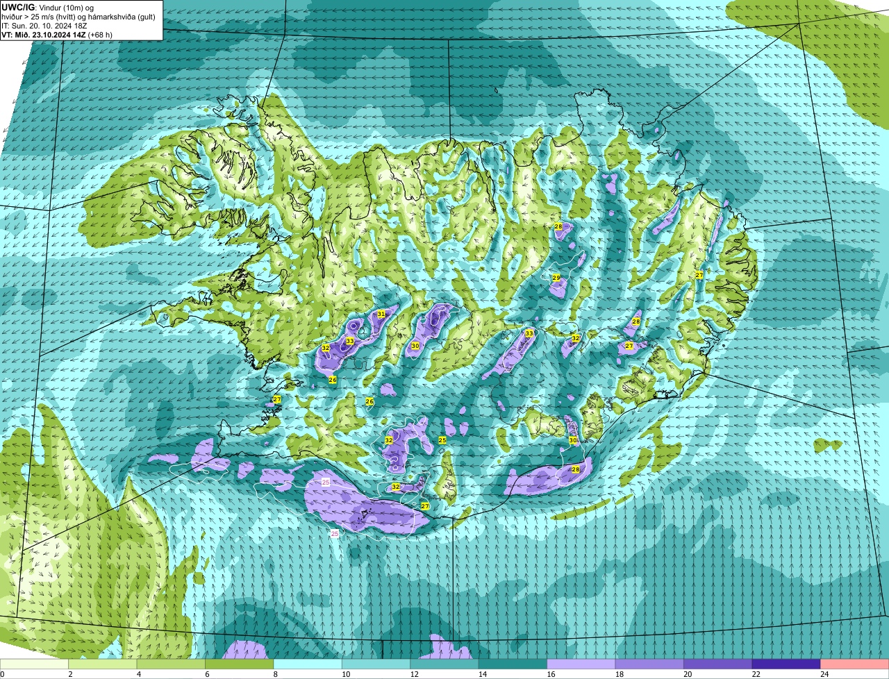
Task: Click the yellow gust label 31
Action: pyautogui.click(x=381, y=315)
